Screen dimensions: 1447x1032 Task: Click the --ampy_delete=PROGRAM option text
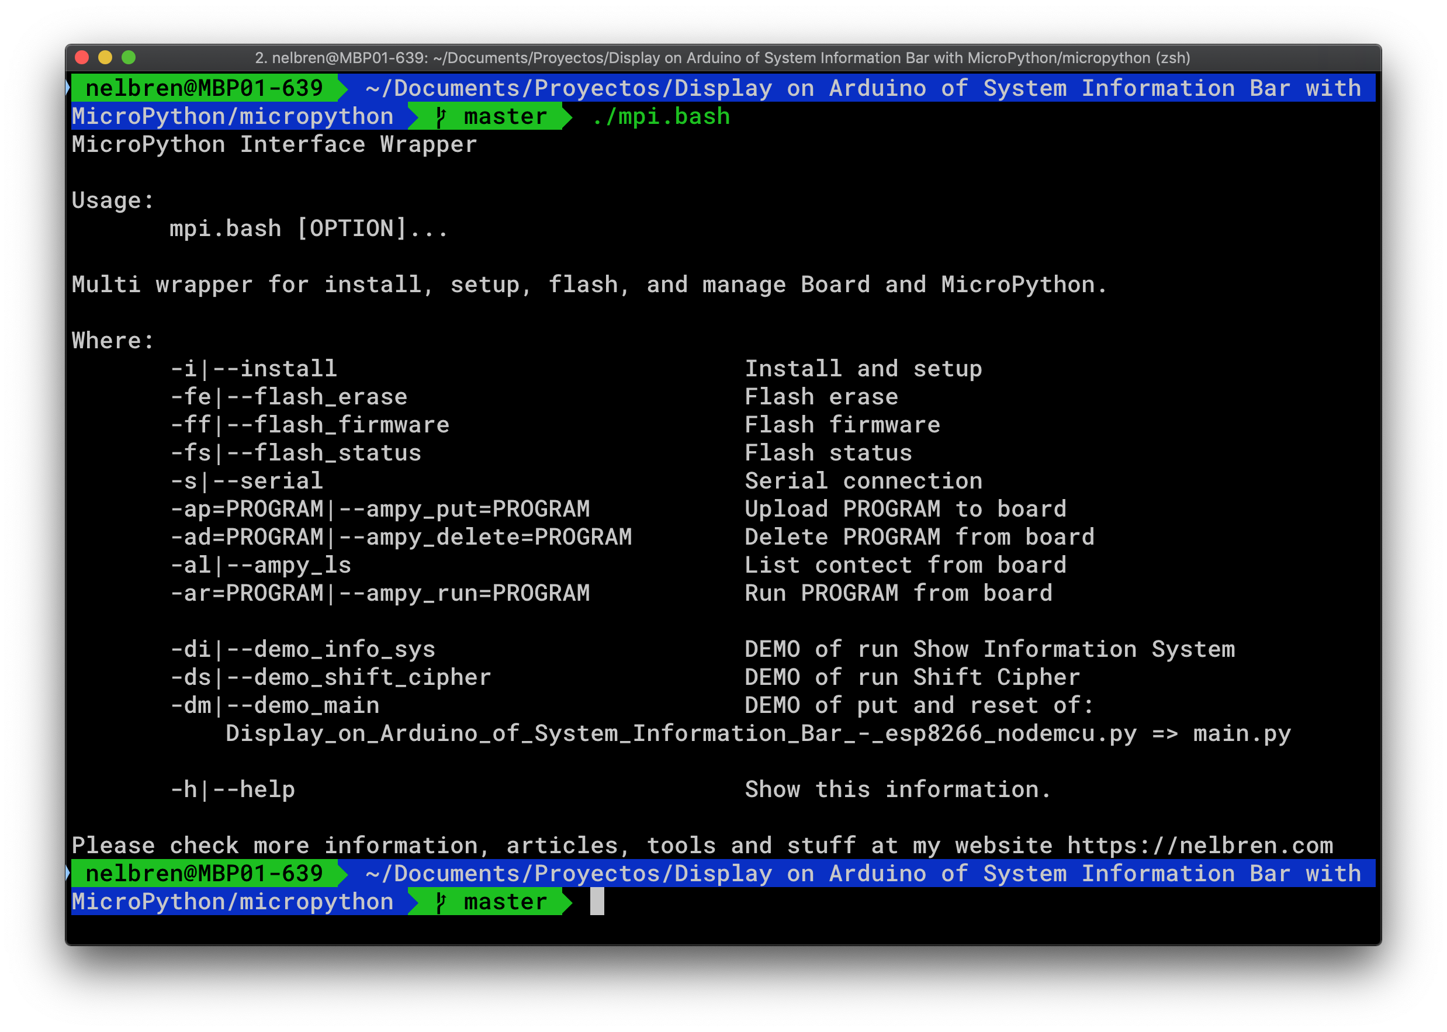click(x=485, y=538)
